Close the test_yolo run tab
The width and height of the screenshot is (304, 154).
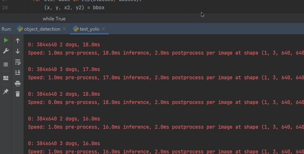103,29
